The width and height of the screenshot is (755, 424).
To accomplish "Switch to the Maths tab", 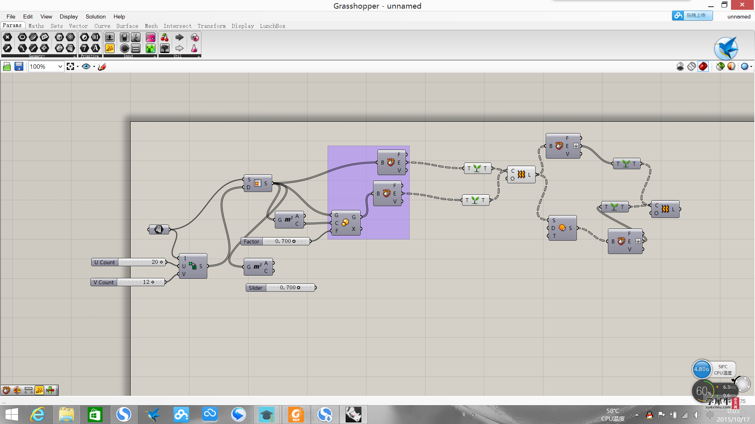I will [36, 26].
